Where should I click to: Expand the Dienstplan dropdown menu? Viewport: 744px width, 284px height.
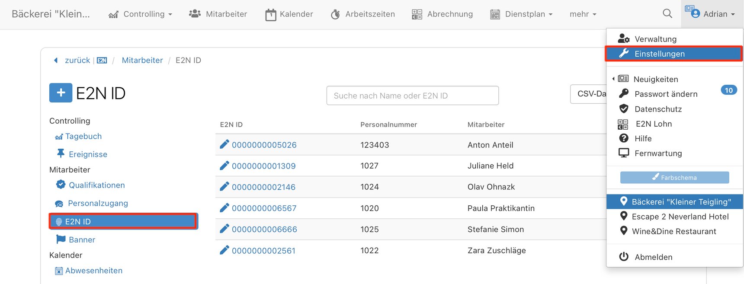coord(521,14)
